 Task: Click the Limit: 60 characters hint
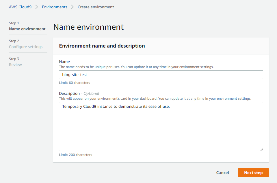pyautogui.click(x=75, y=83)
